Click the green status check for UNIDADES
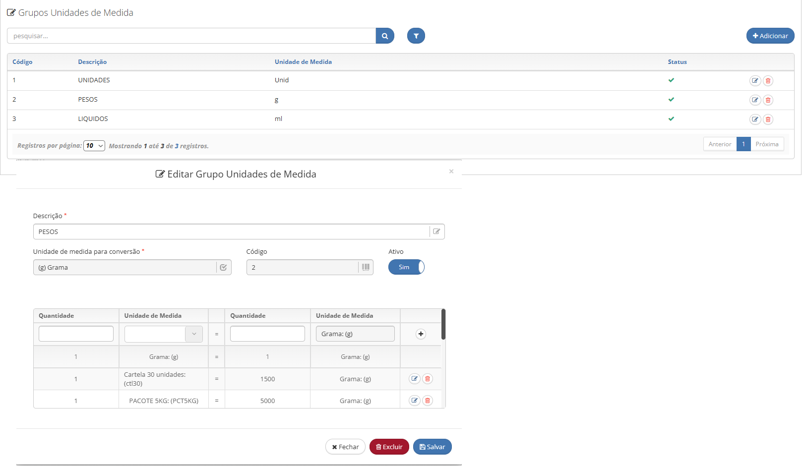 [671, 80]
